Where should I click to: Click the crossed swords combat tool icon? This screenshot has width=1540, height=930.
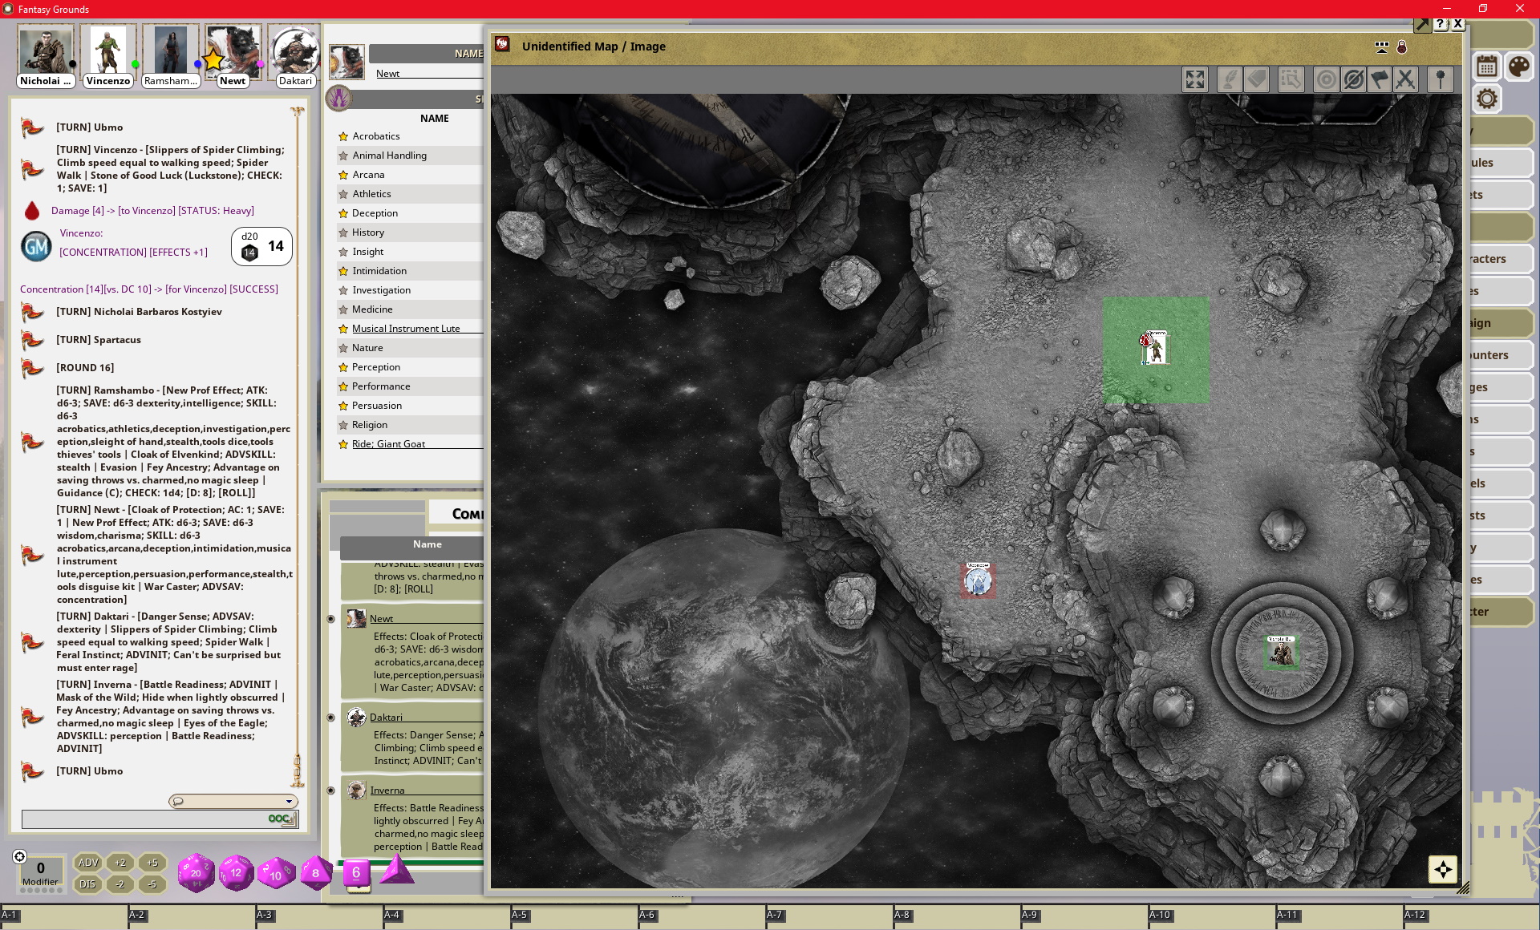tap(1405, 79)
